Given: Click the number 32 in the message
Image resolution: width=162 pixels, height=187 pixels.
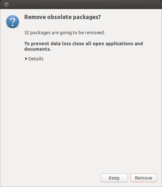Looking at the screenshot, I should (27, 33).
